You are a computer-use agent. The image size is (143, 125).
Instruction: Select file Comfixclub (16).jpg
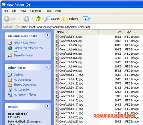(71, 100)
